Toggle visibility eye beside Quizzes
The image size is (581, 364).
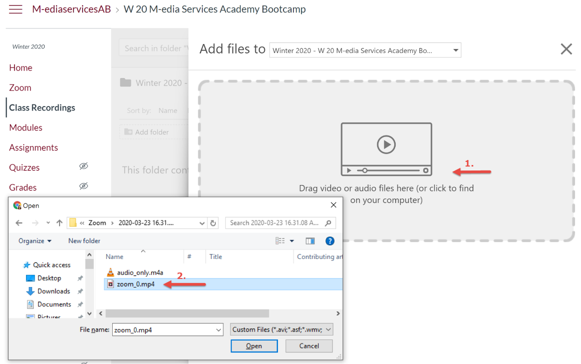tap(84, 166)
